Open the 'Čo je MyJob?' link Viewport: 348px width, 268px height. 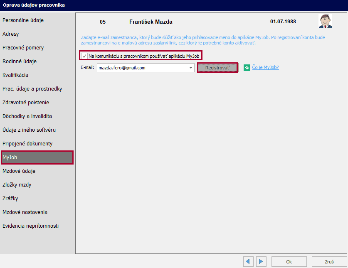(265, 68)
